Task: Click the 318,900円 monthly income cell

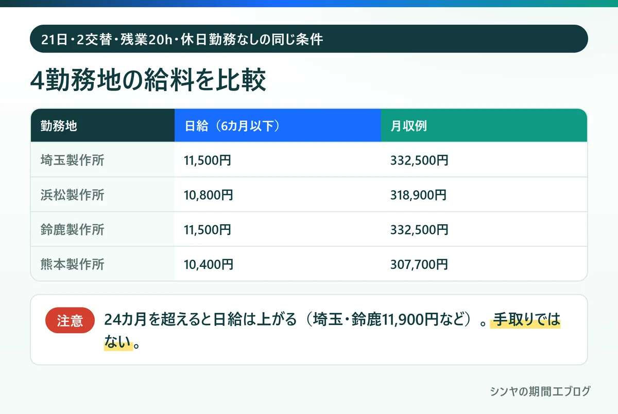Action: (x=419, y=195)
